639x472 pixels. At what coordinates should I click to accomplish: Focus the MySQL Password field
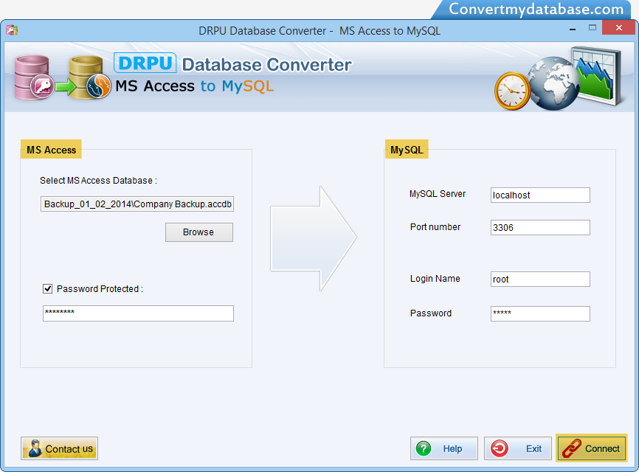point(540,313)
